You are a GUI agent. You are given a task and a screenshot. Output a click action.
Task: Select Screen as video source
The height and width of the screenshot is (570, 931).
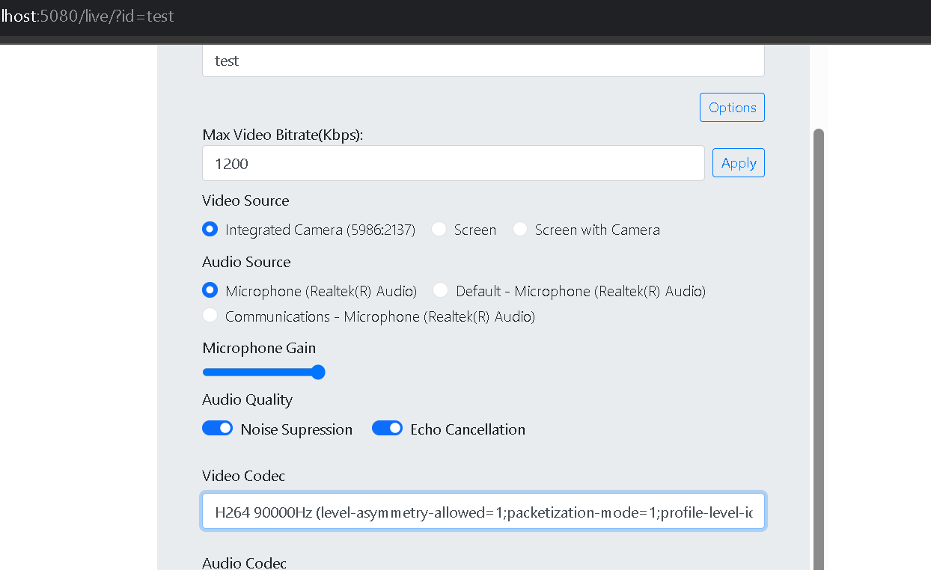(439, 229)
